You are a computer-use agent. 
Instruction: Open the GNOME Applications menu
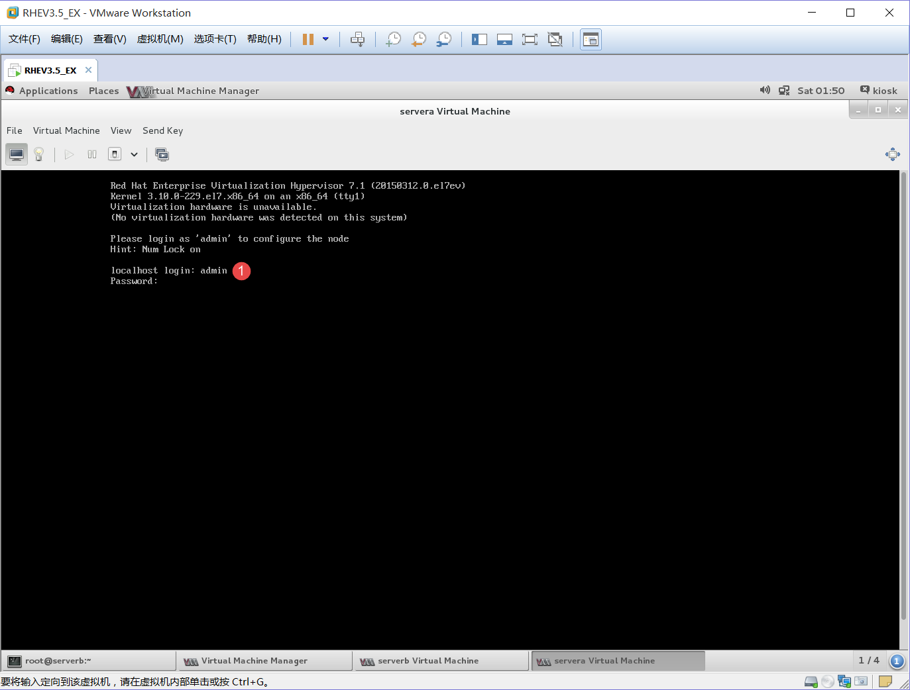[48, 91]
